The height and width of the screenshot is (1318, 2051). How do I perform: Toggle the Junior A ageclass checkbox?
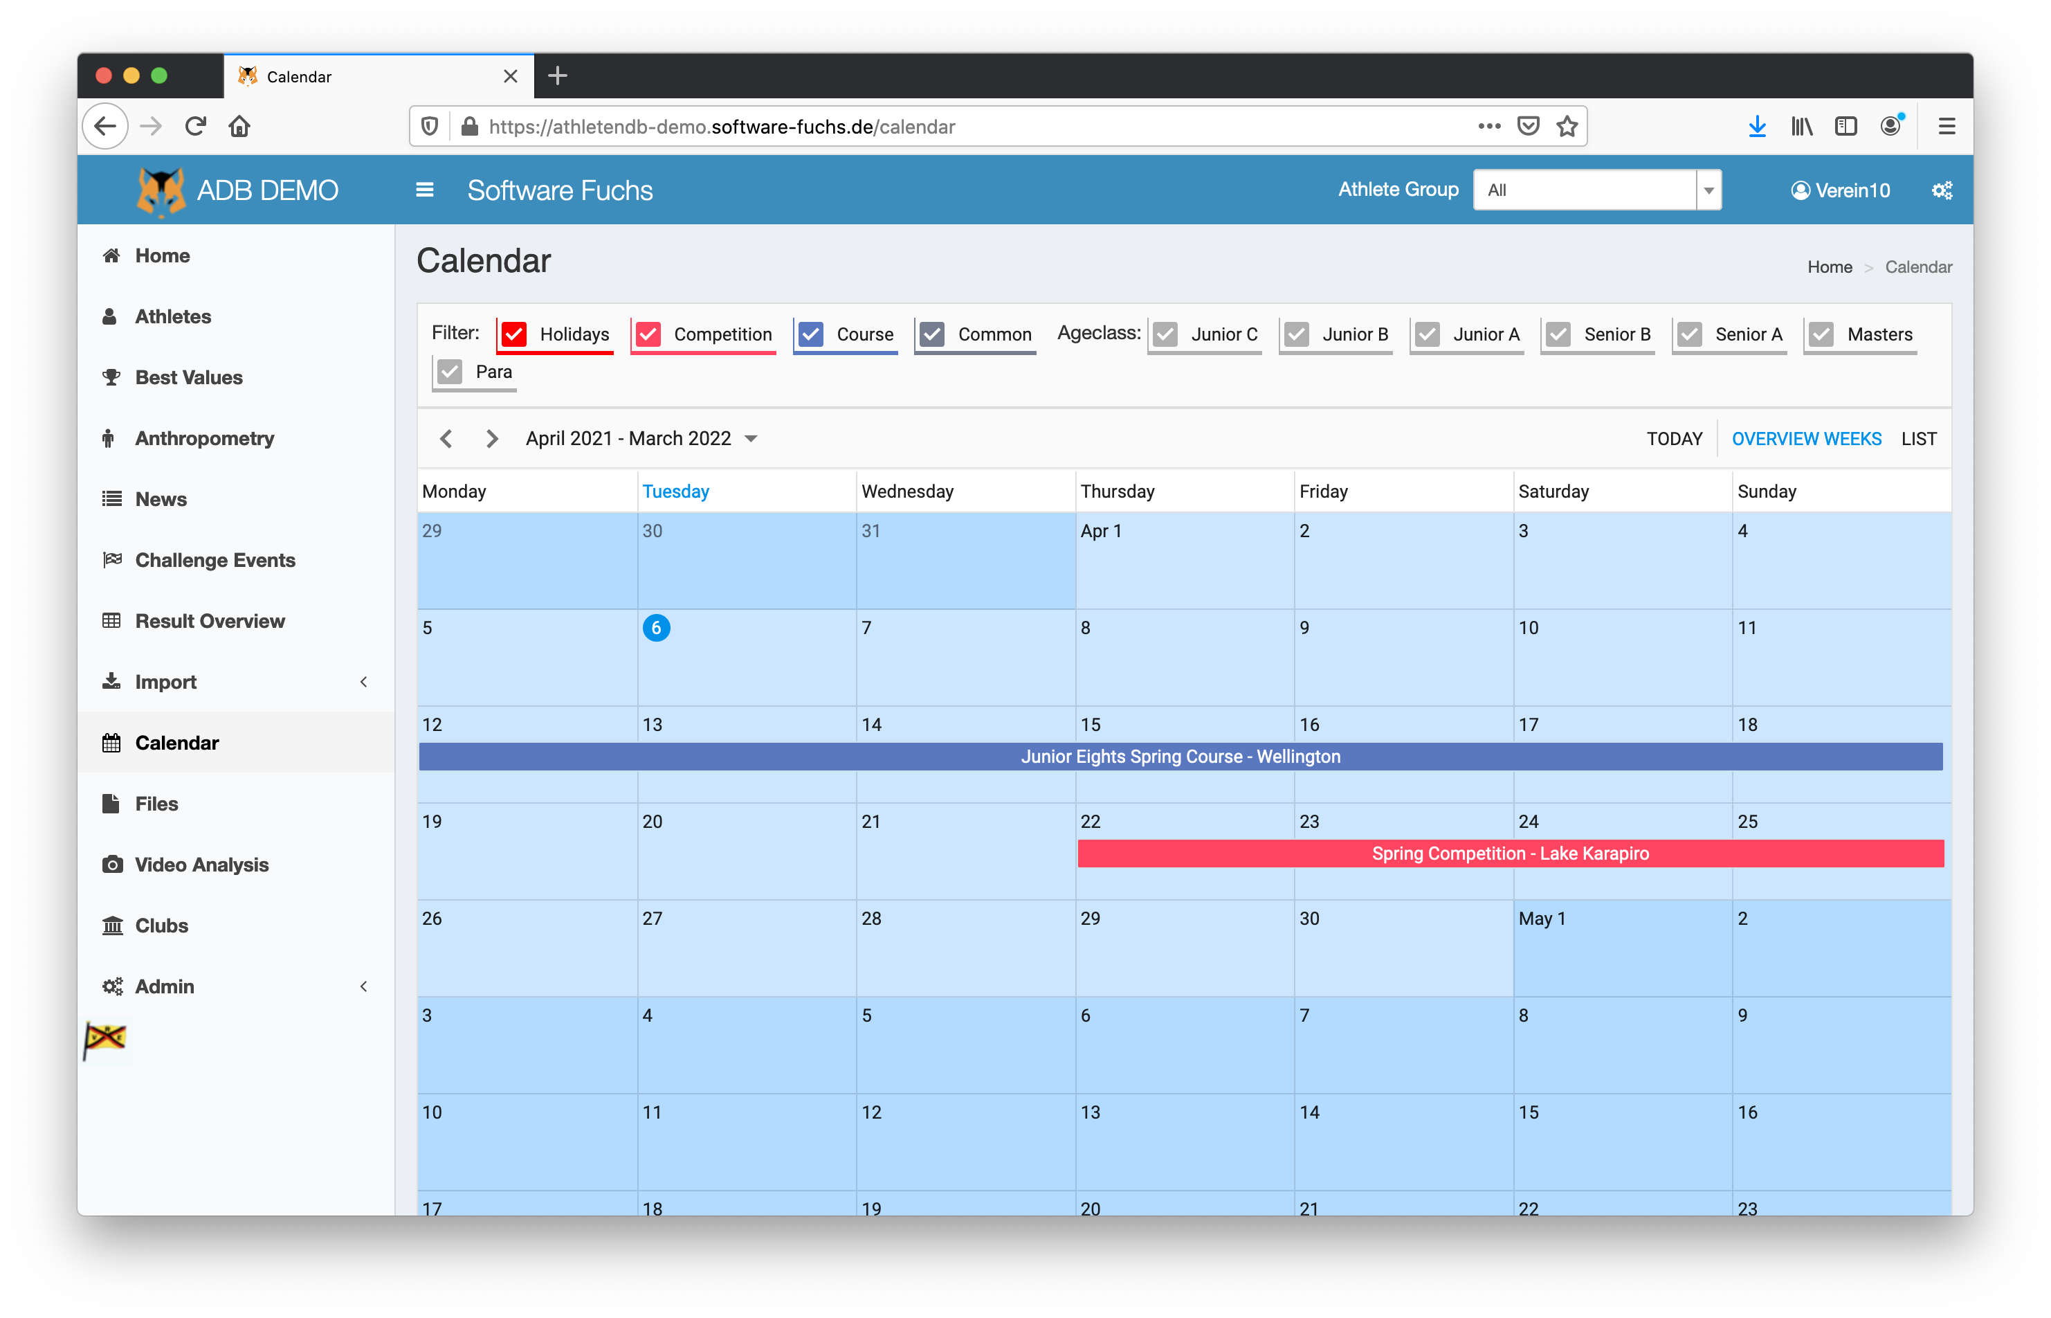1428,334
